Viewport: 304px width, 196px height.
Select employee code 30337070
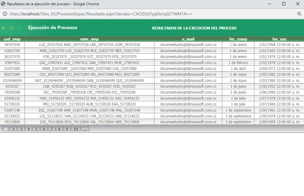pyautogui.click(x=12, y=57)
